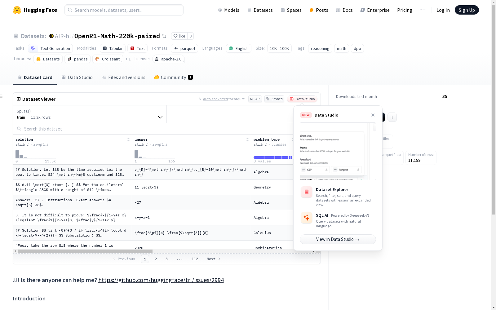Click the Embed button
This screenshot has height=310, width=496.
click(274, 99)
